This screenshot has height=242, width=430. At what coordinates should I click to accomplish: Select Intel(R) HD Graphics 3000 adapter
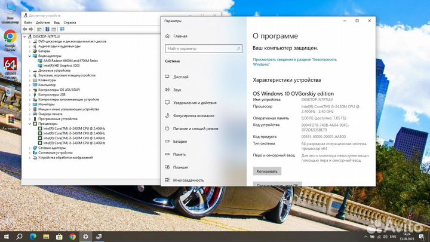click(x=62, y=65)
